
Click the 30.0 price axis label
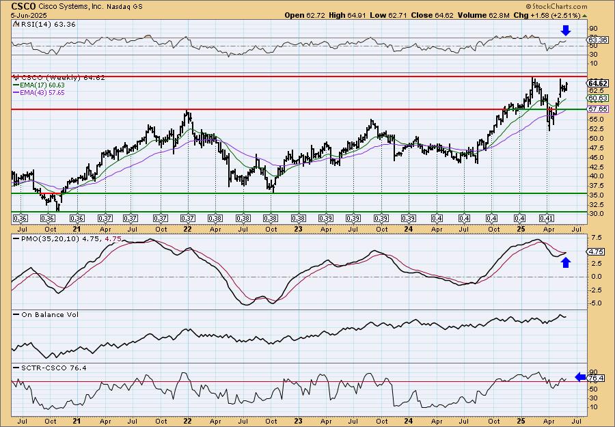coord(595,214)
